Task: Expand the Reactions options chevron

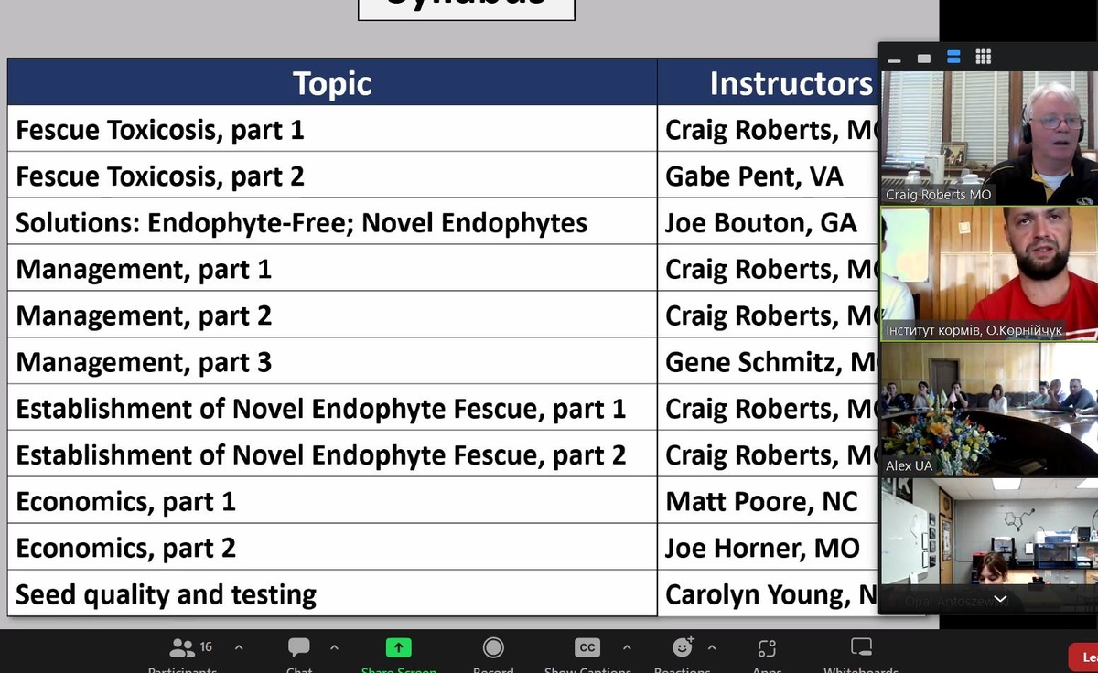Action: click(x=712, y=647)
